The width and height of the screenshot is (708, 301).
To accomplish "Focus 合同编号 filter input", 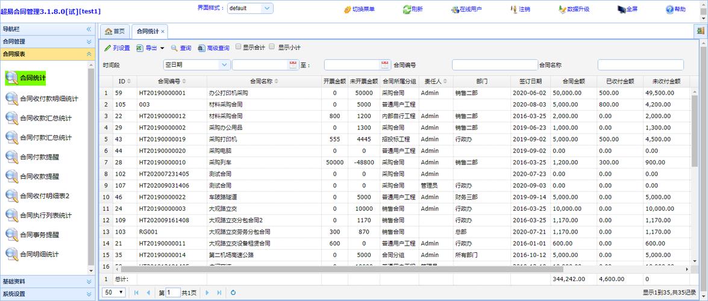I will [x=495, y=64].
